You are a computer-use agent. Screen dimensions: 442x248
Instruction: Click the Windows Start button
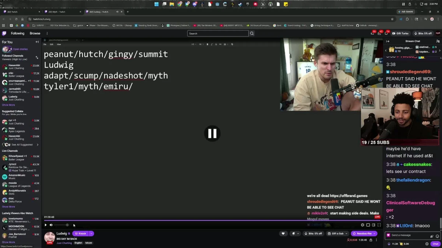coord(157,4)
